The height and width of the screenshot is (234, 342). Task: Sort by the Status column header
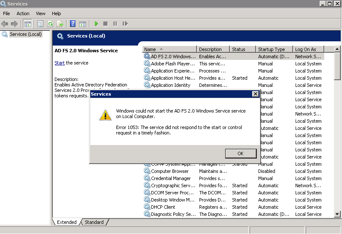[242, 49]
